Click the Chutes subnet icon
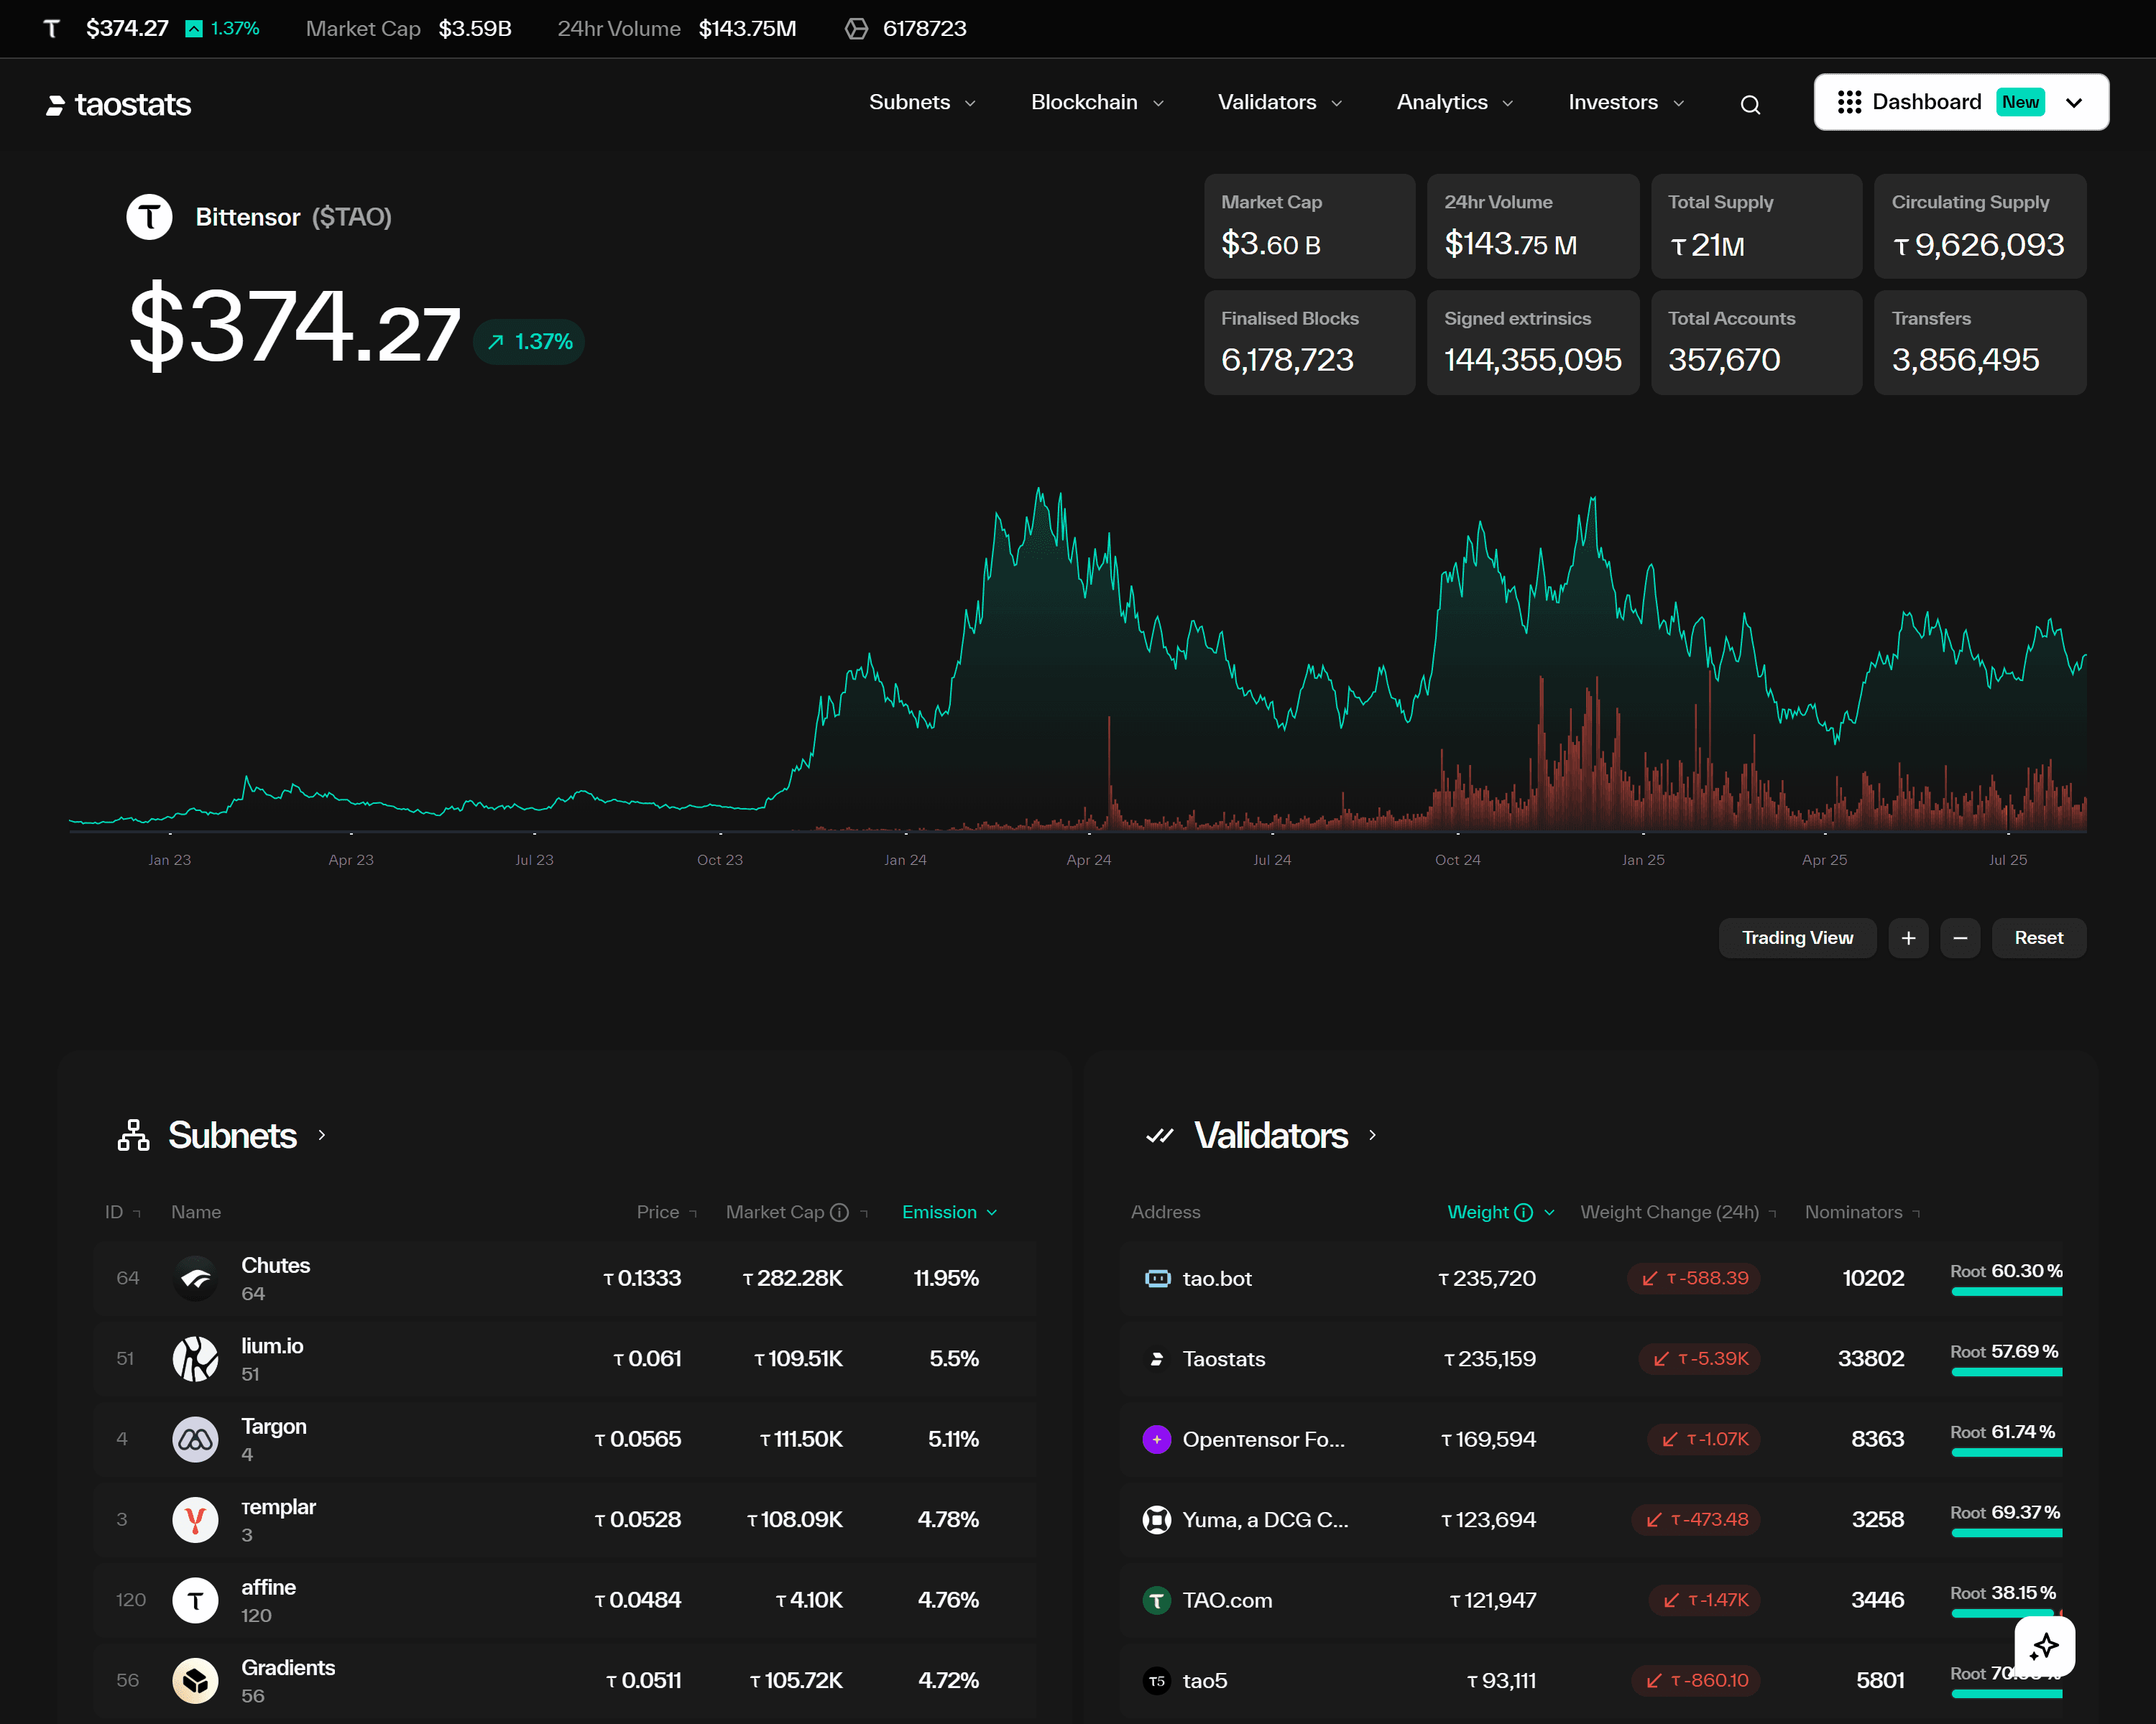 tap(195, 1278)
